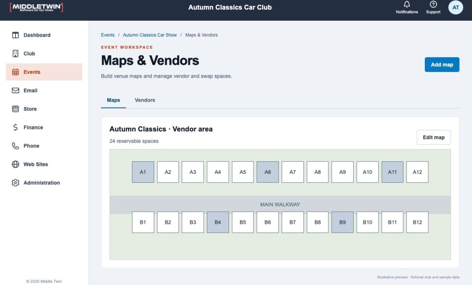Select reserved vendor space A11
Screen dimensions: 472x285
(x=393, y=172)
